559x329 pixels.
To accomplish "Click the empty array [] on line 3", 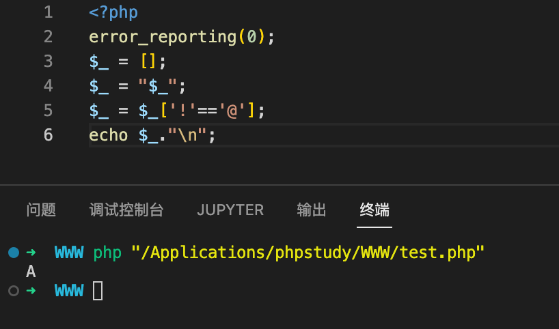I will [148, 61].
